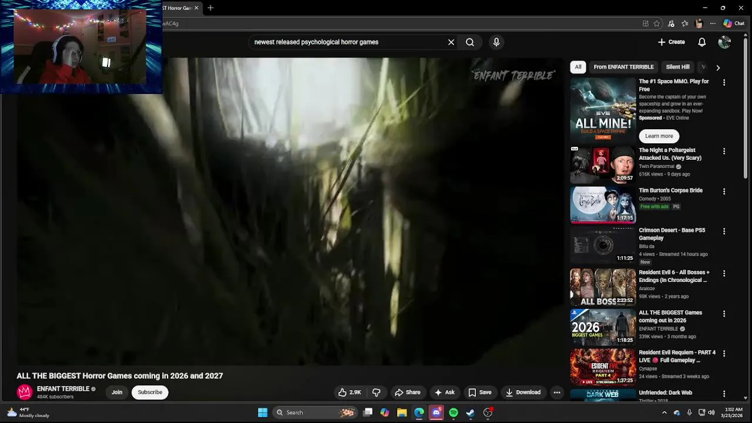Open File Explorer from taskbar
The height and width of the screenshot is (423, 752).
402,412
